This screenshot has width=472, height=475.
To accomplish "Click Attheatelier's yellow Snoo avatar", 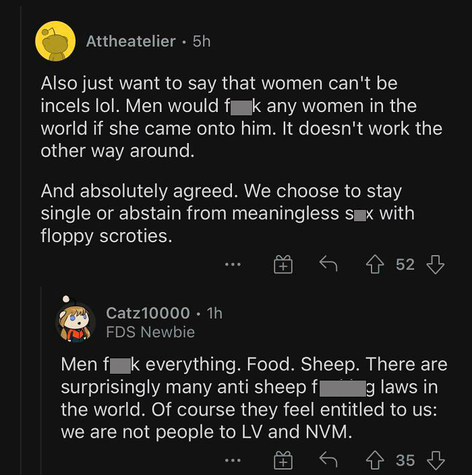I will tap(55, 41).
